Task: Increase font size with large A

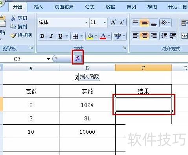Action: click(x=114, y=22)
